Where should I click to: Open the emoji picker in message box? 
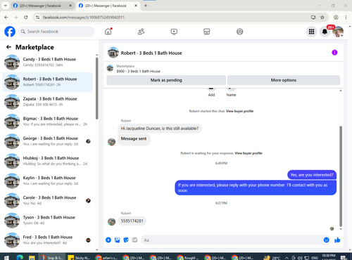(x=326, y=240)
